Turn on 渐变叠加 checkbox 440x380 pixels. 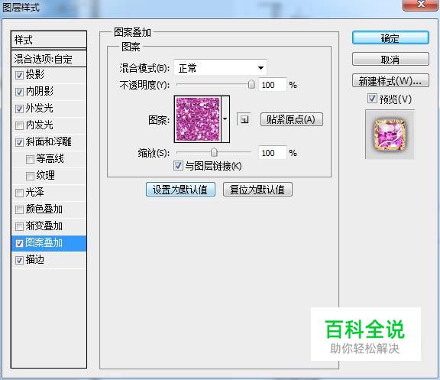19,226
